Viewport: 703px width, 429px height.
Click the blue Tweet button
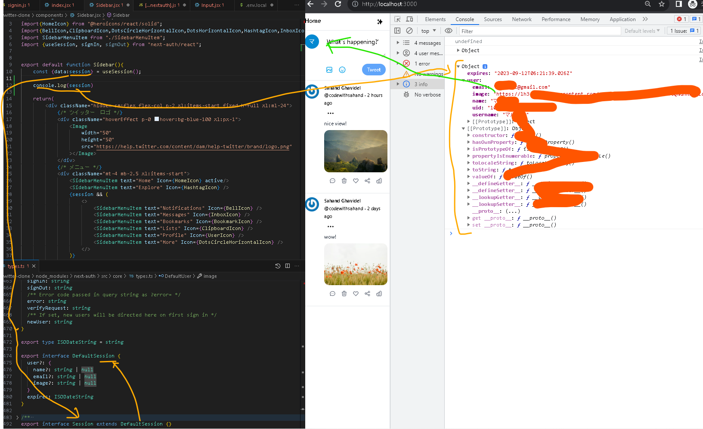(374, 70)
